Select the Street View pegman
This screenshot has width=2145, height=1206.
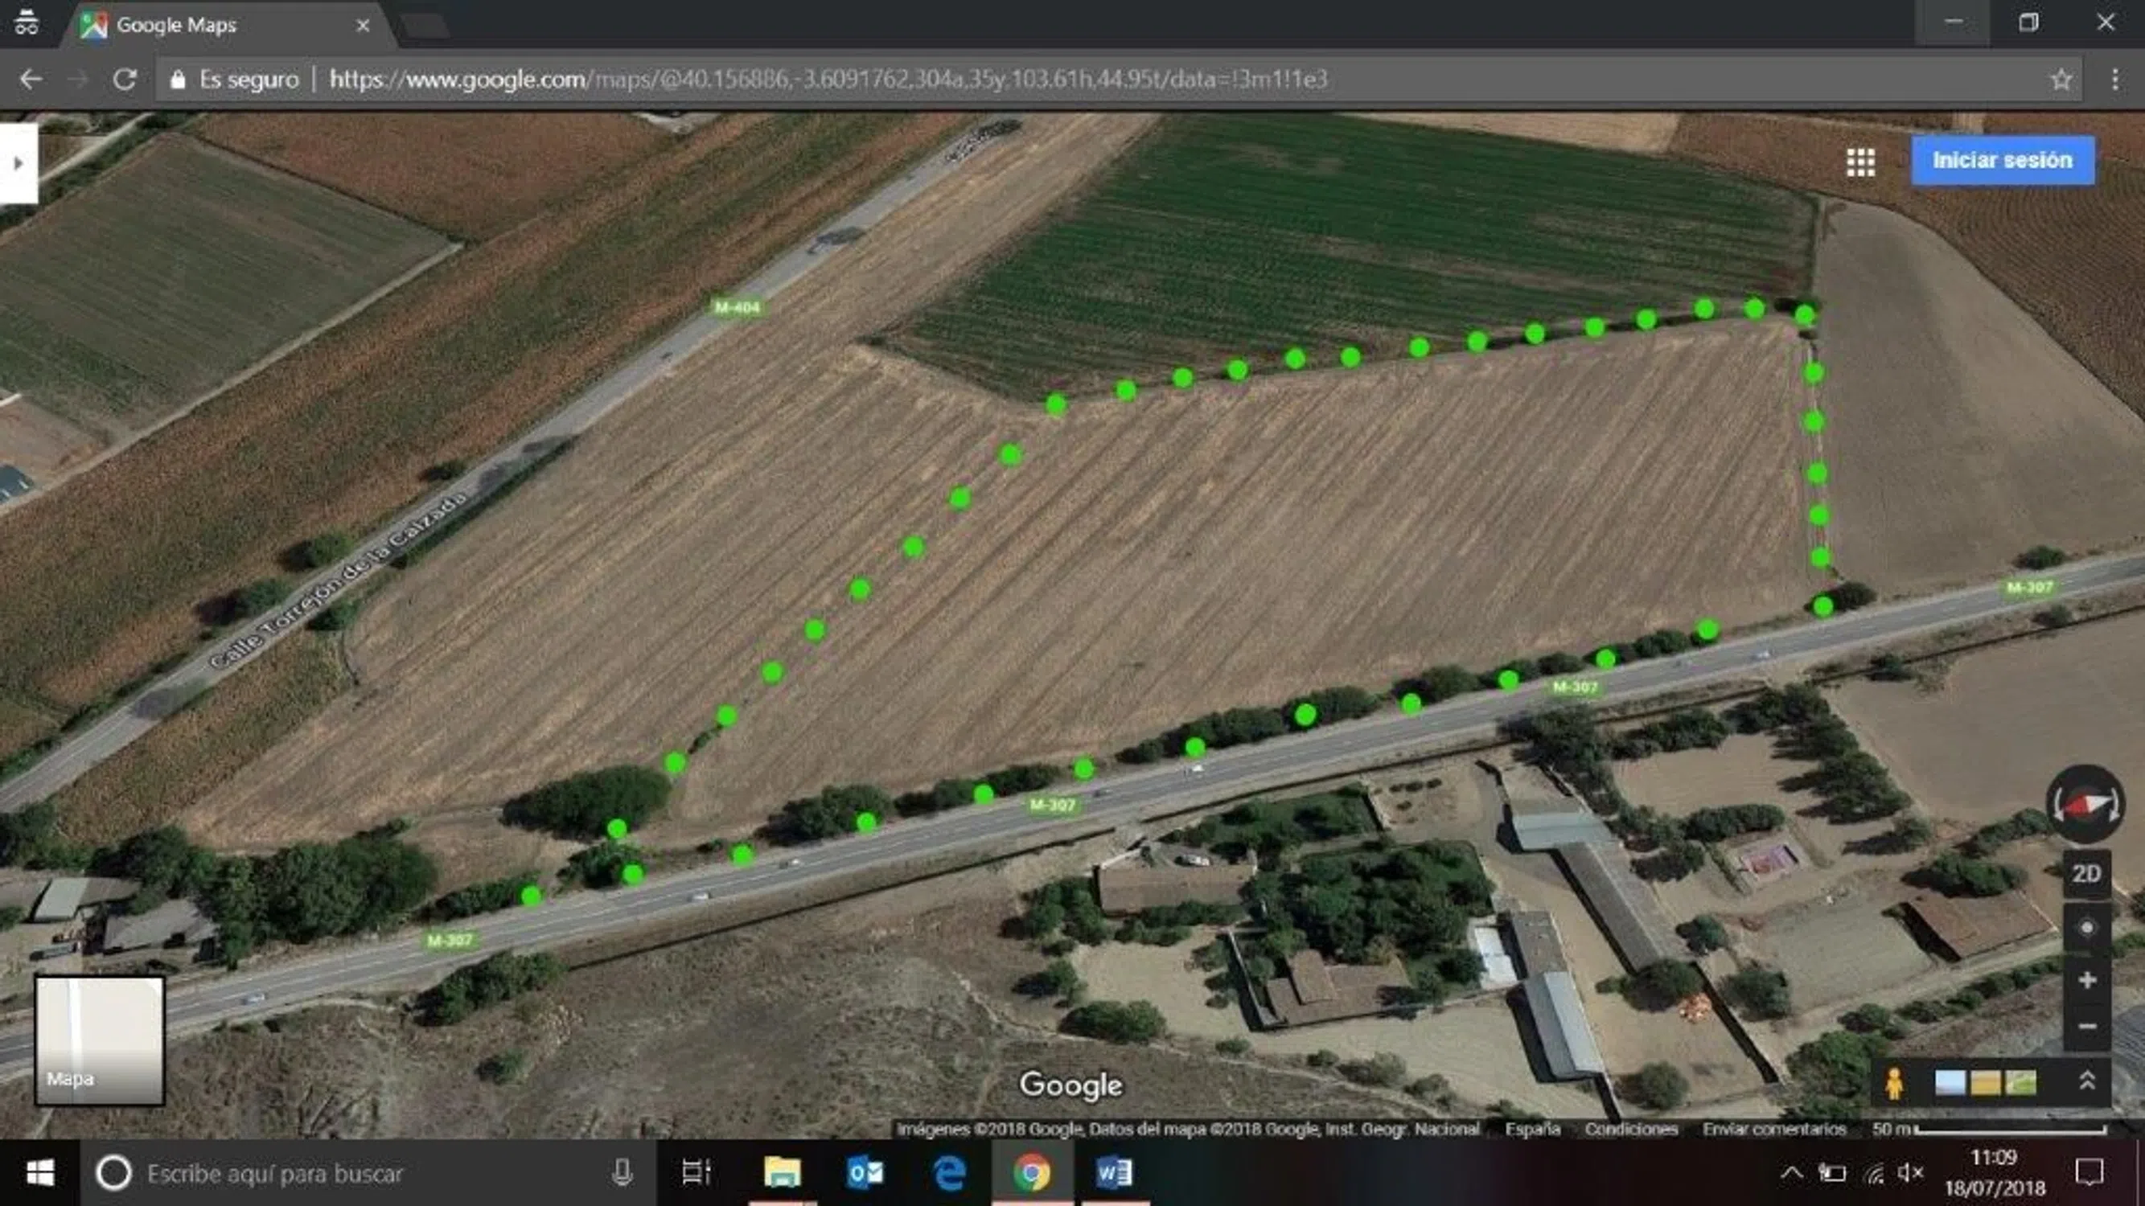pyautogui.click(x=1894, y=1083)
